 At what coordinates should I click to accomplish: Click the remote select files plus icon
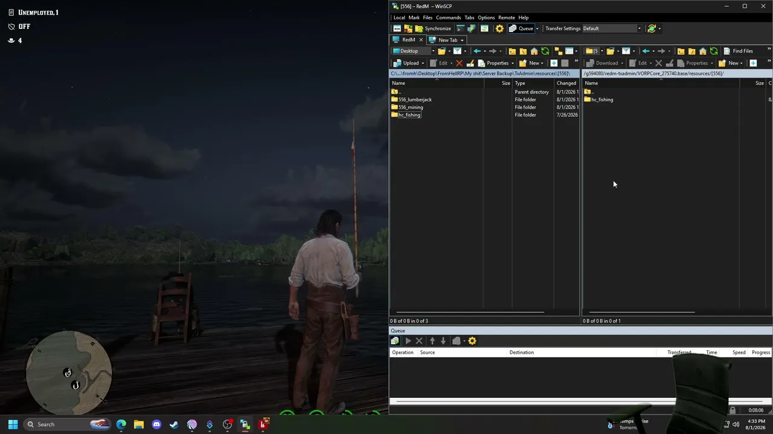(753, 63)
